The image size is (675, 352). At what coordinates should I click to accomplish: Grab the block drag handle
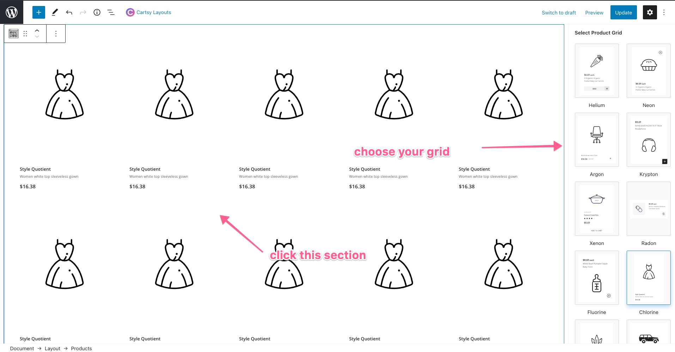[x=25, y=34]
